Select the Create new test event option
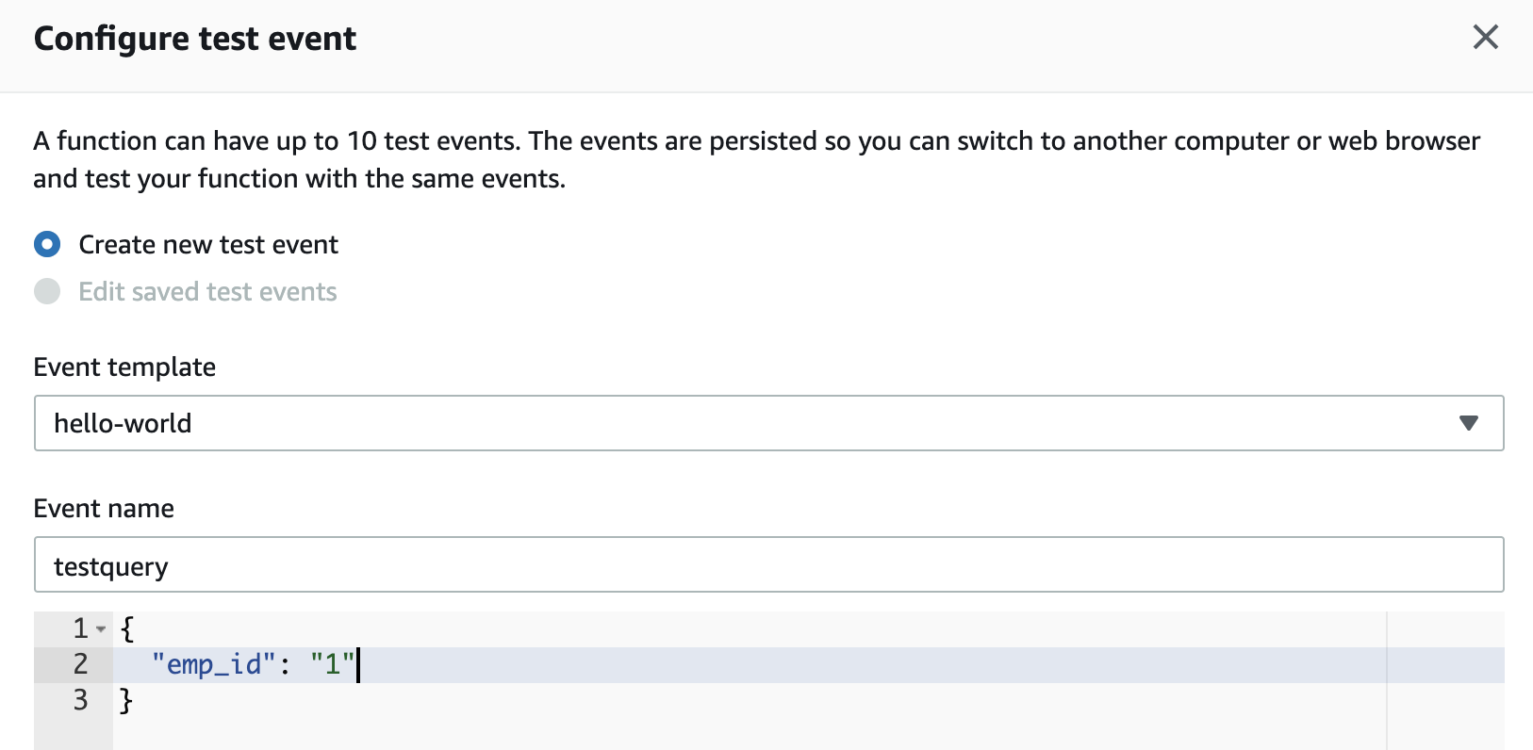 coord(47,245)
